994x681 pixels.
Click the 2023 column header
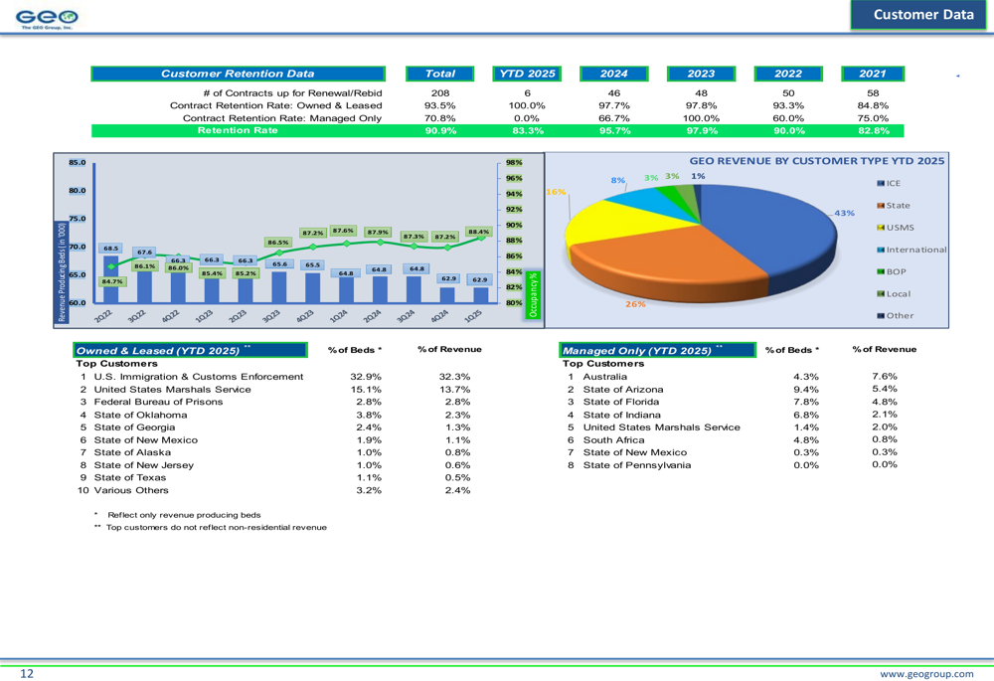point(701,74)
